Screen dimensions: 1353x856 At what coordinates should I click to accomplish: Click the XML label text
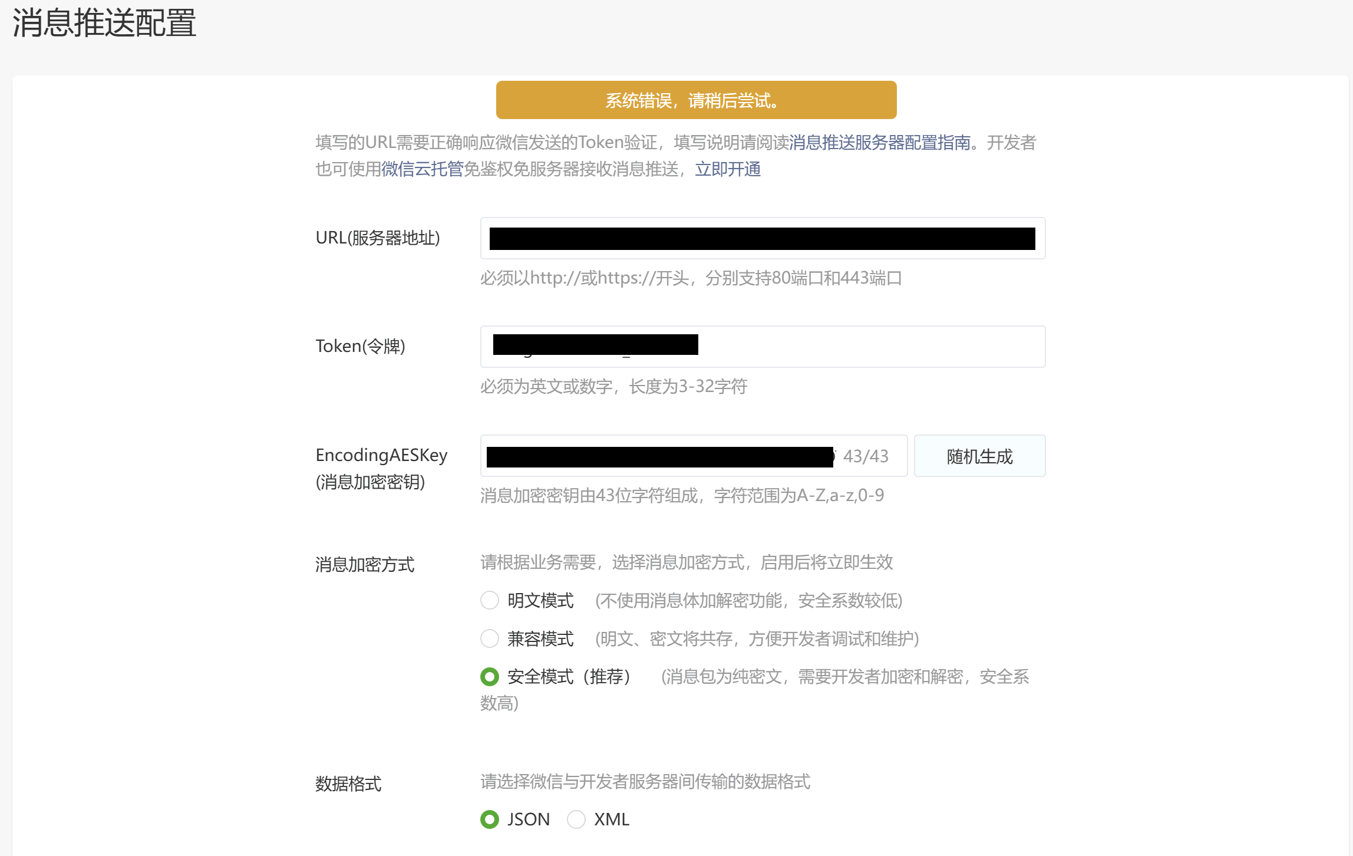tap(612, 819)
